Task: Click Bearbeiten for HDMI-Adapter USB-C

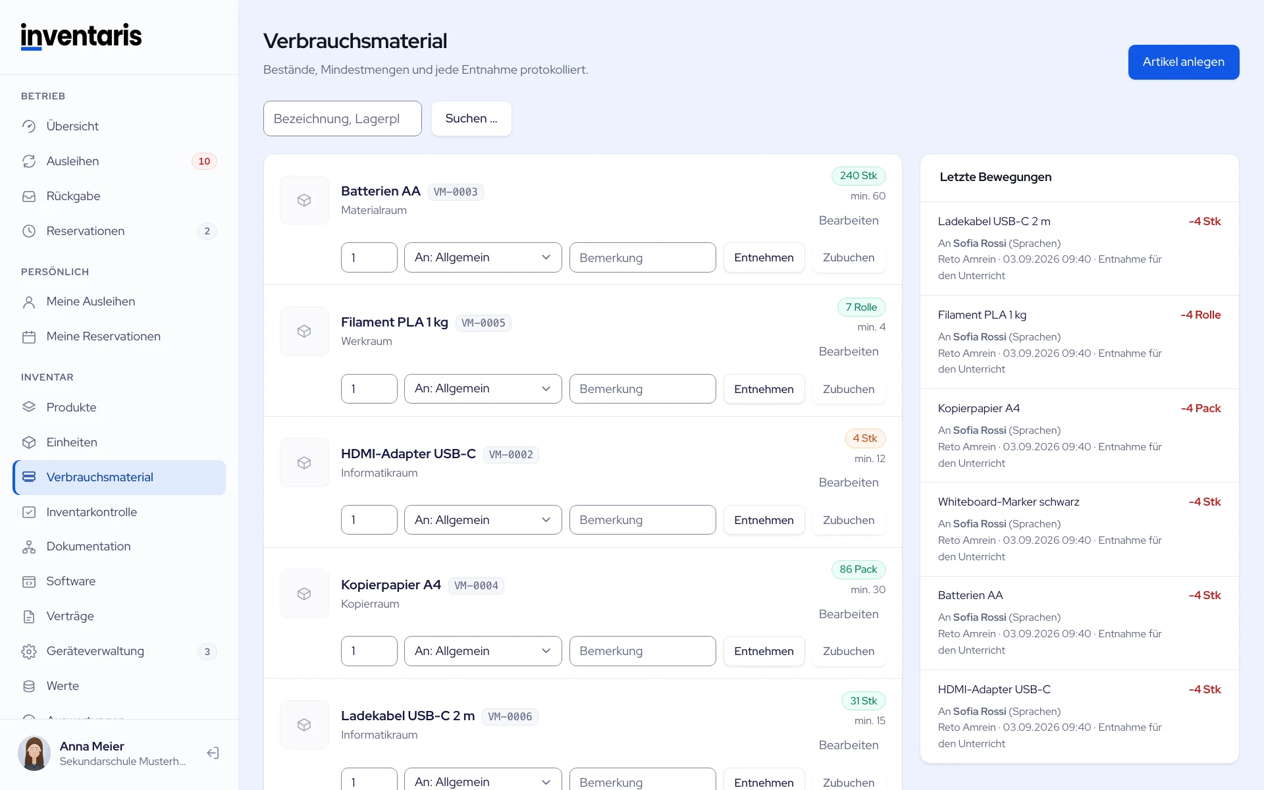Action: point(849,483)
